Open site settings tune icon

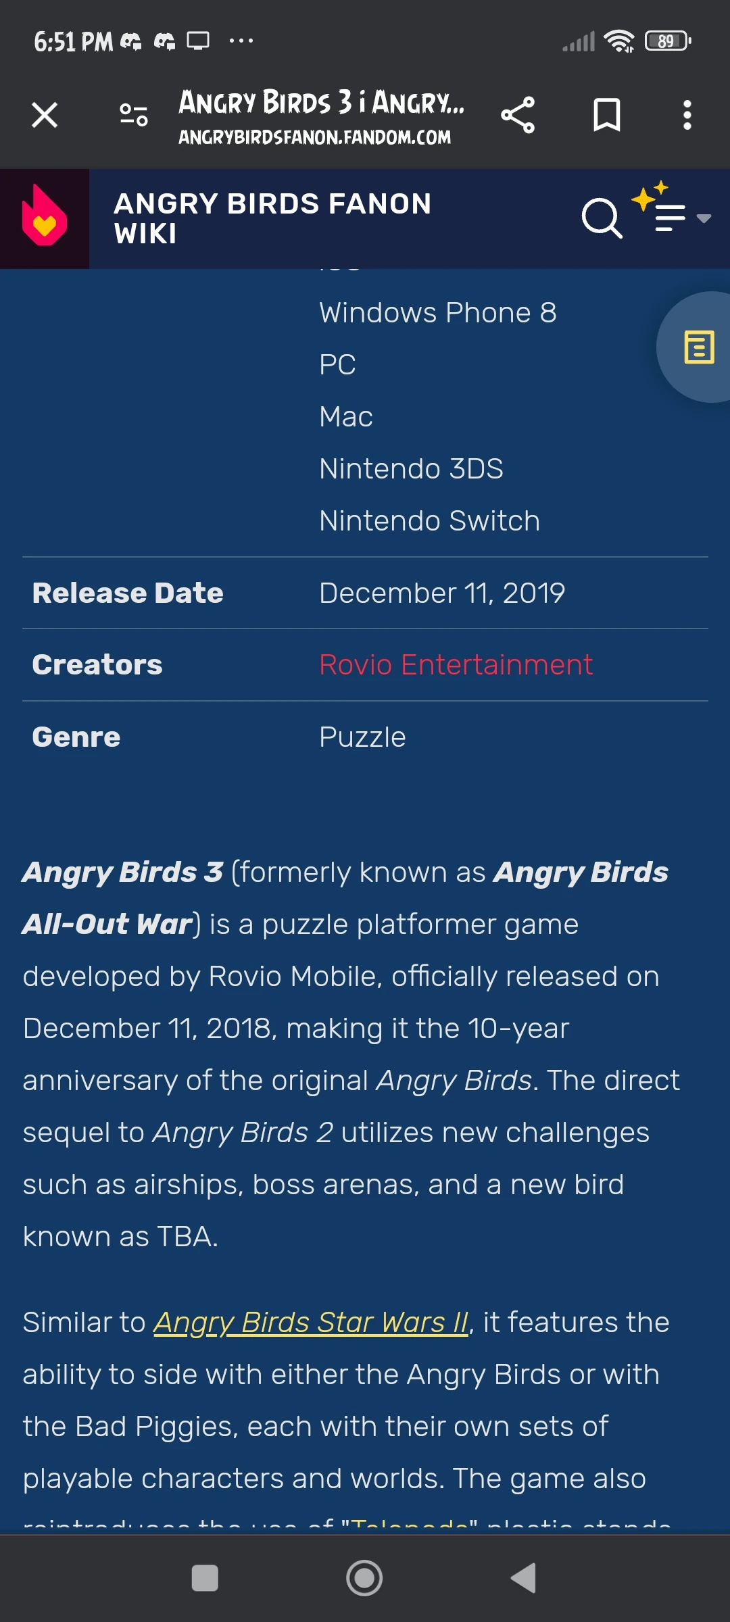[133, 115]
